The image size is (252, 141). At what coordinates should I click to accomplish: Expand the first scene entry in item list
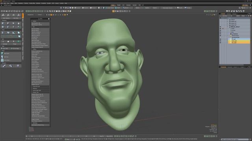pyautogui.click(x=228, y=20)
